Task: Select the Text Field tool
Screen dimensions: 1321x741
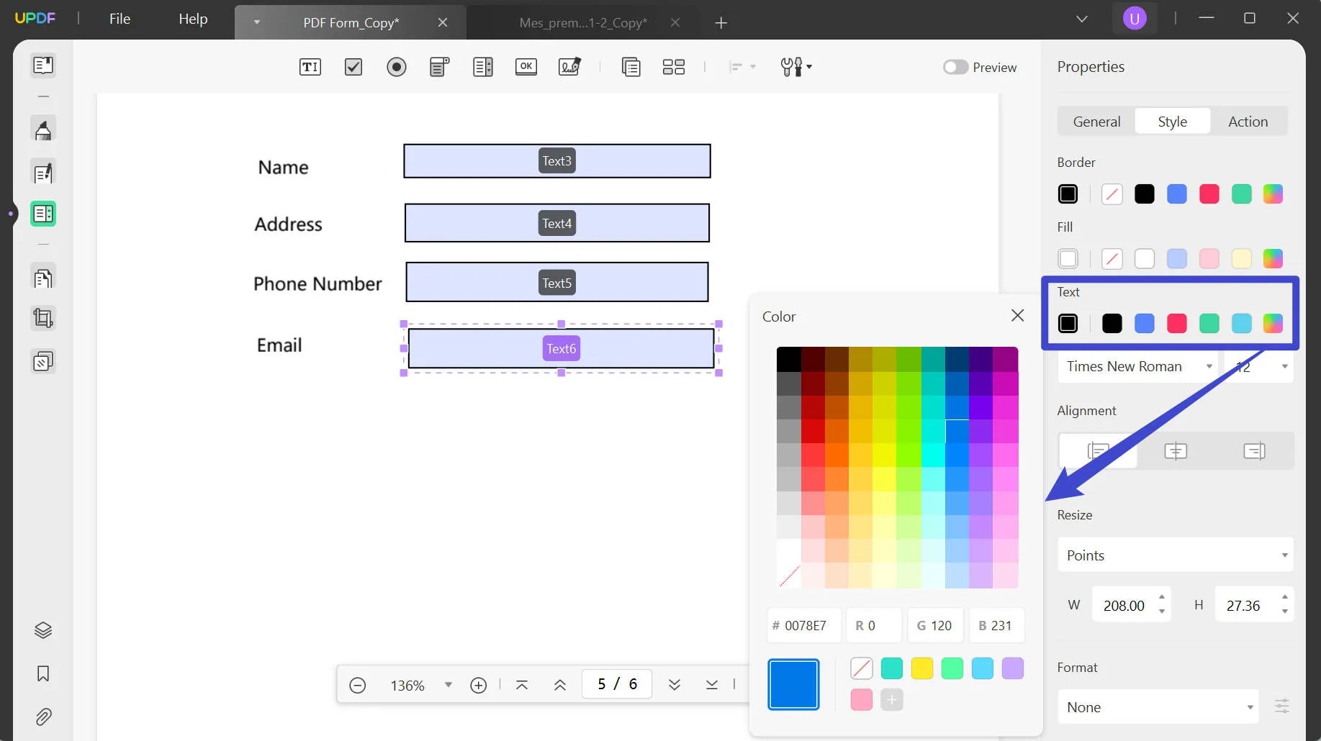Action: click(x=310, y=67)
